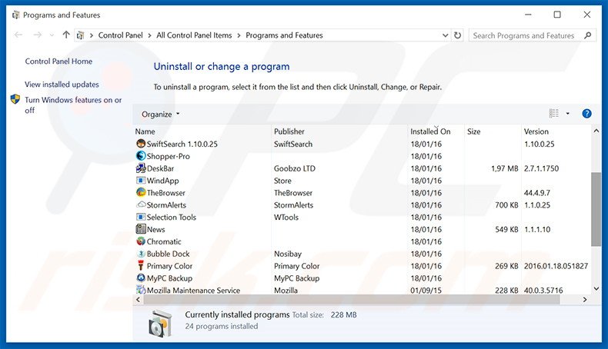This screenshot has width=608, height=349.
Task: Click the MyPC Backup program icon
Action: click(x=141, y=278)
